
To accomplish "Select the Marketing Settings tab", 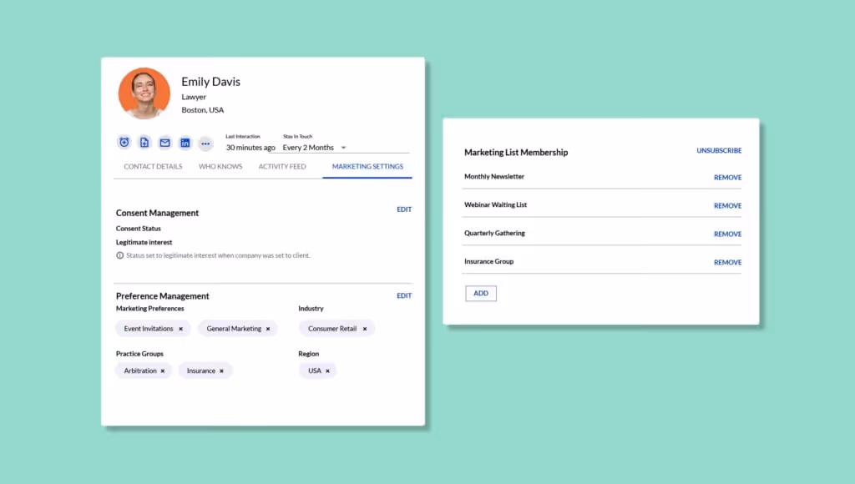I will pos(367,166).
